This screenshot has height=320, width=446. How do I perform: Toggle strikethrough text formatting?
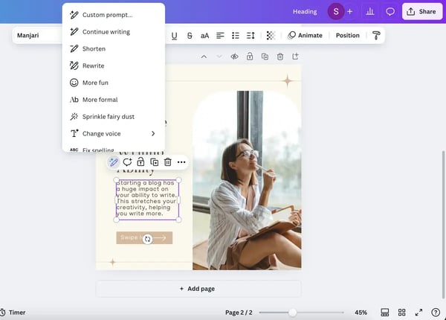point(190,36)
